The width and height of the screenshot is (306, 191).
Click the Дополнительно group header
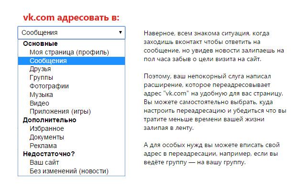[50, 120]
